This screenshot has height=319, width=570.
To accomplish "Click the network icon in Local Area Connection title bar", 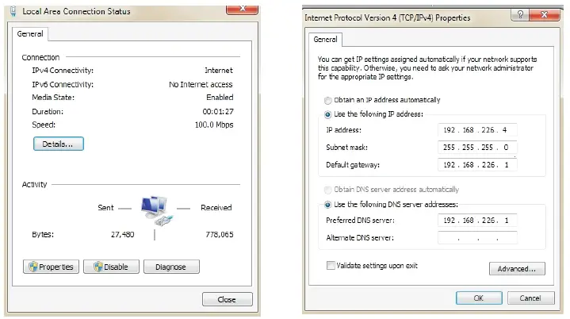I will [x=13, y=11].
